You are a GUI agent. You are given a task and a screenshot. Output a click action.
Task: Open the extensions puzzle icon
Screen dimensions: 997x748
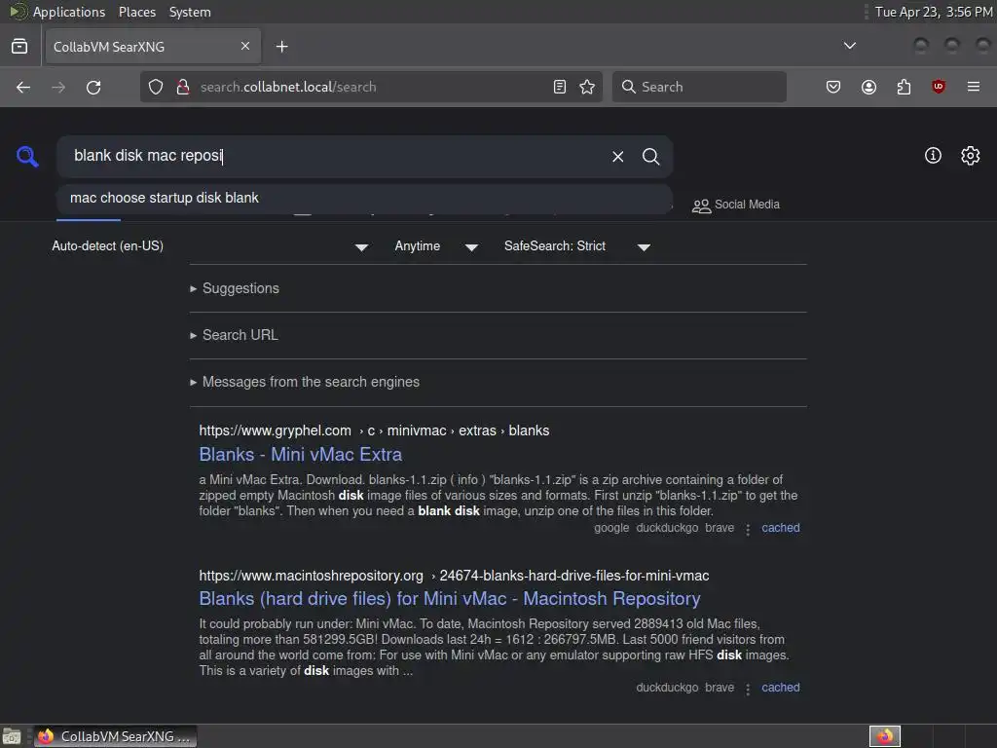tap(904, 87)
